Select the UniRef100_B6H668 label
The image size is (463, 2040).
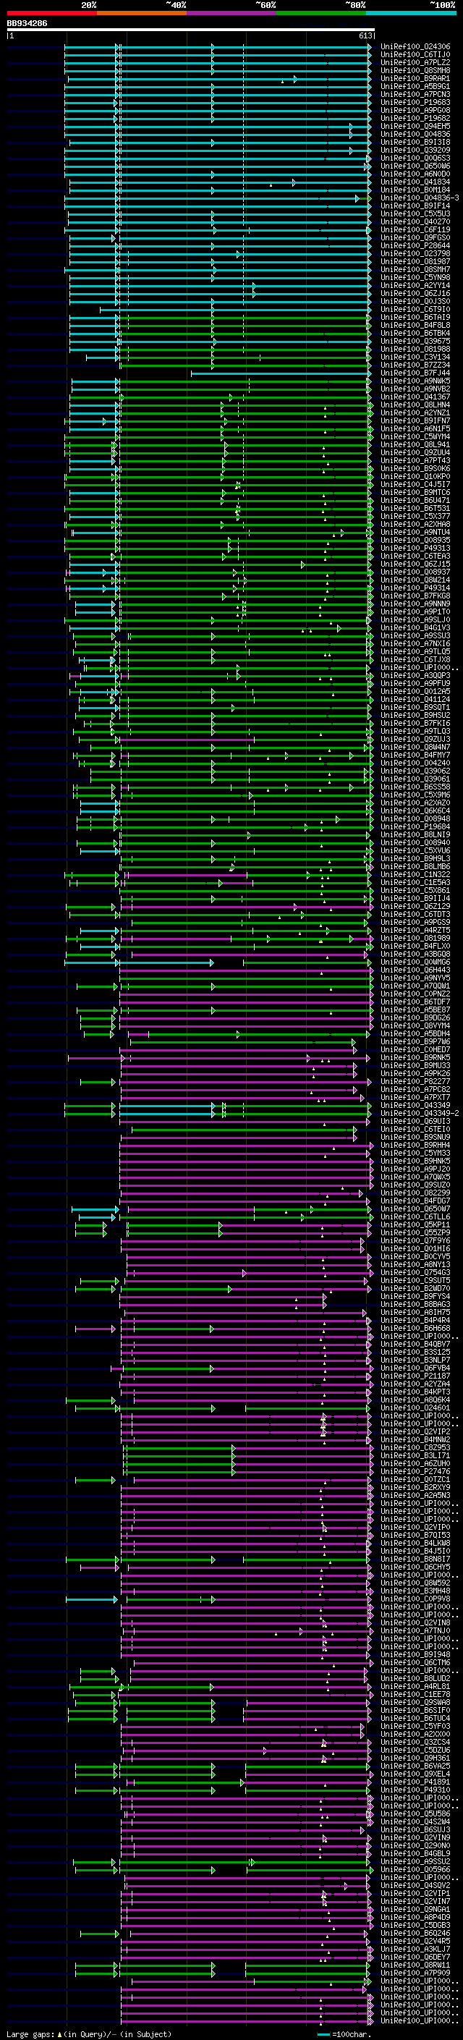pyautogui.click(x=415, y=1328)
